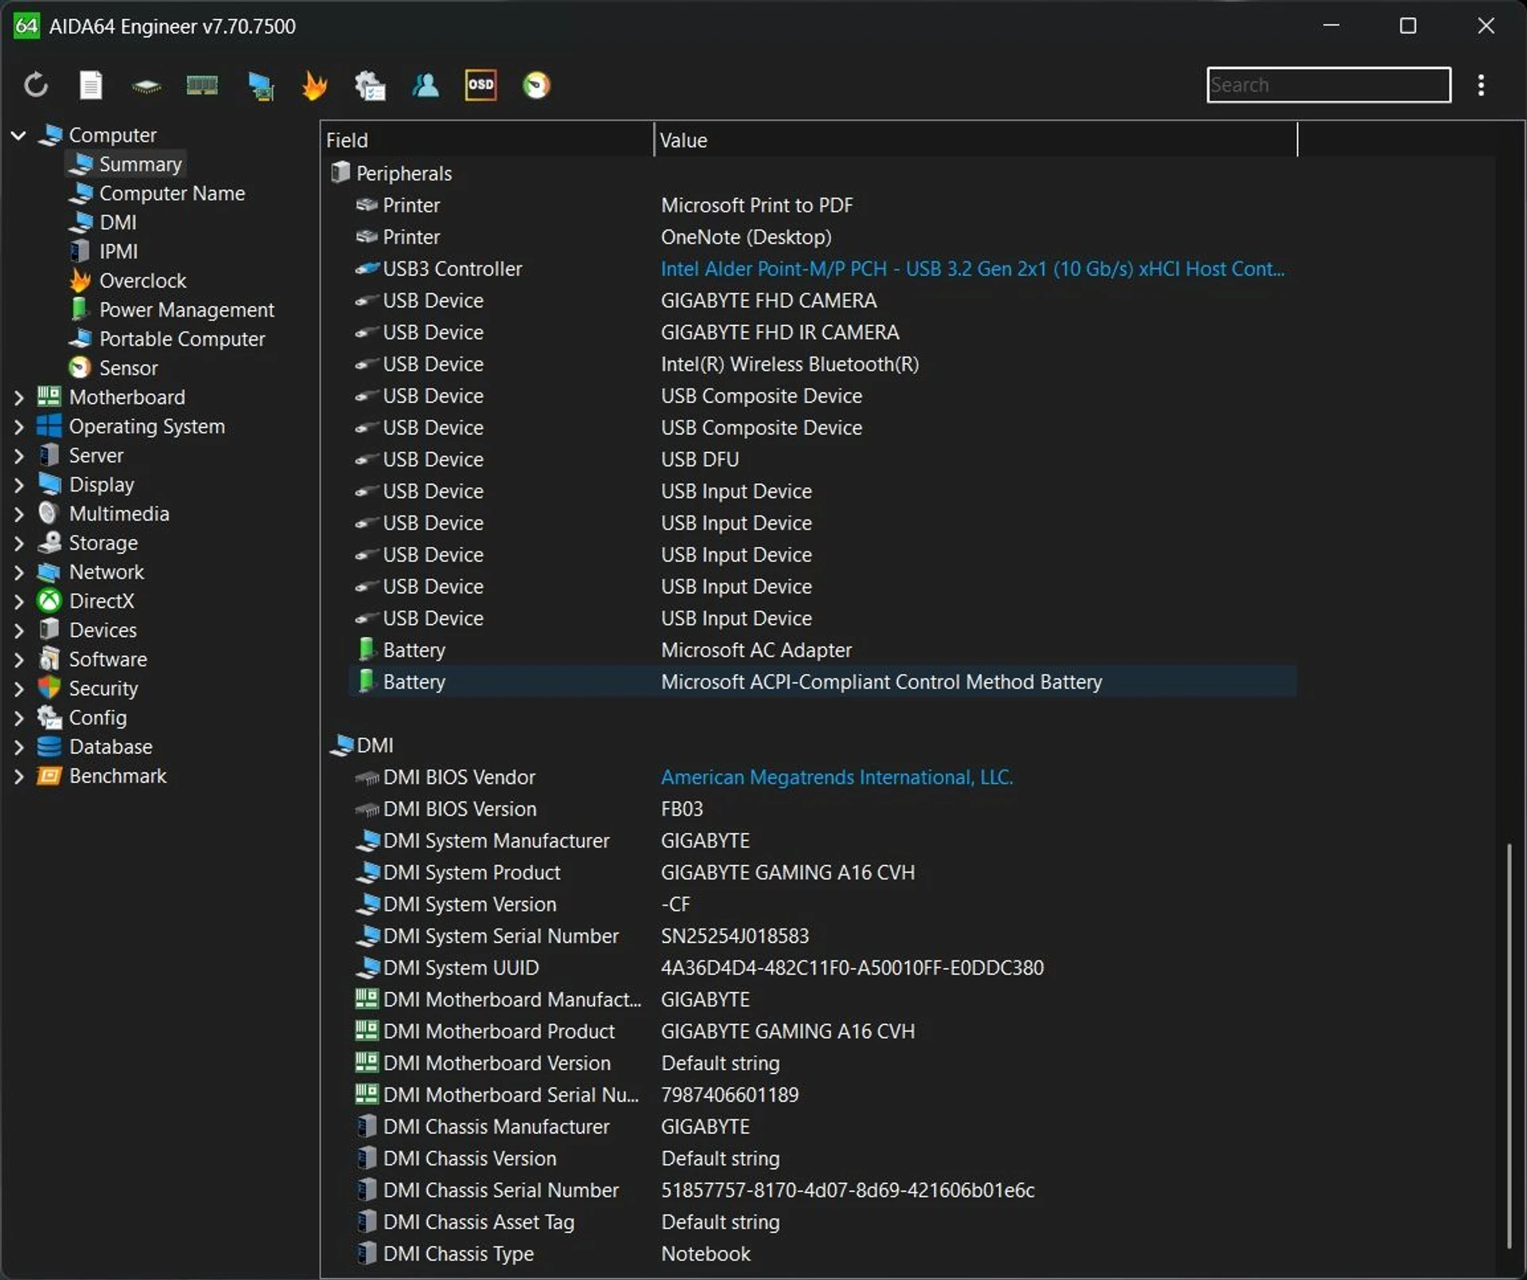Click the monitor diagnostics toolbar icon
The width and height of the screenshot is (1527, 1280).
click(260, 85)
